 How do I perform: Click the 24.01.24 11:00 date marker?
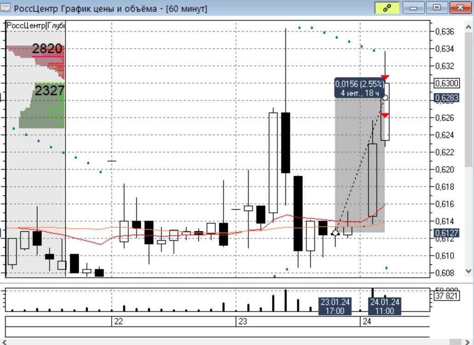click(385, 306)
